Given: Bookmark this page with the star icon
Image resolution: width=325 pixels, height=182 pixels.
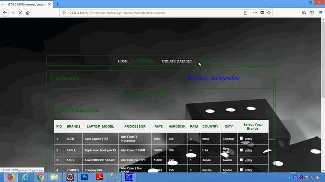Looking at the screenshot, I should (269, 13).
